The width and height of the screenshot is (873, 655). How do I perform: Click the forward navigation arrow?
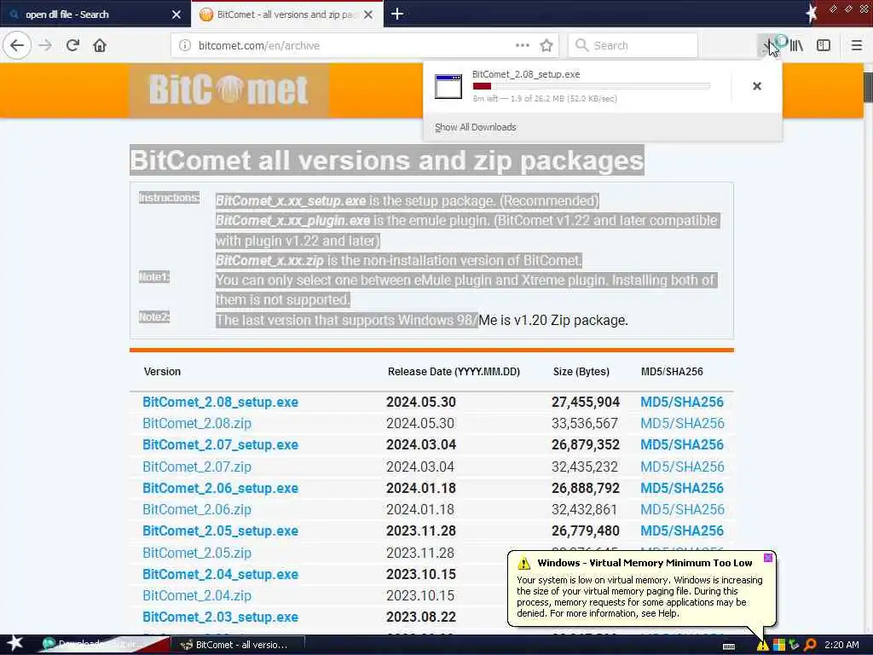[45, 46]
